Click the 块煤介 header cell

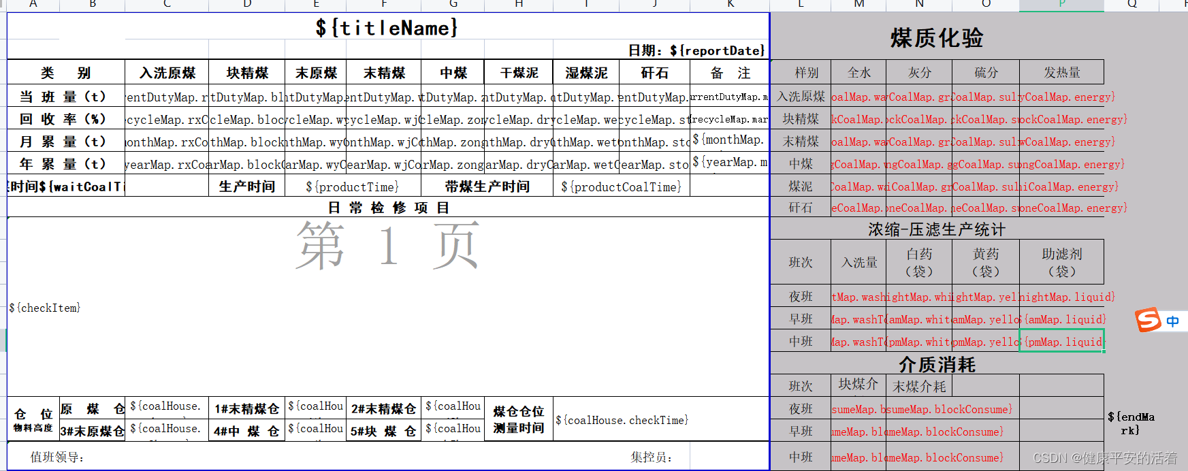click(858, 385)
